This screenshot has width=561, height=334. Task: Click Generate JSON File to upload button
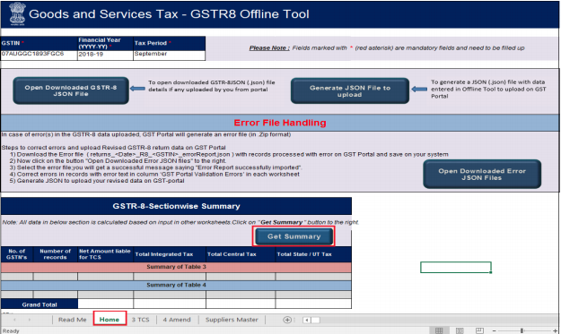pos(349,91)
